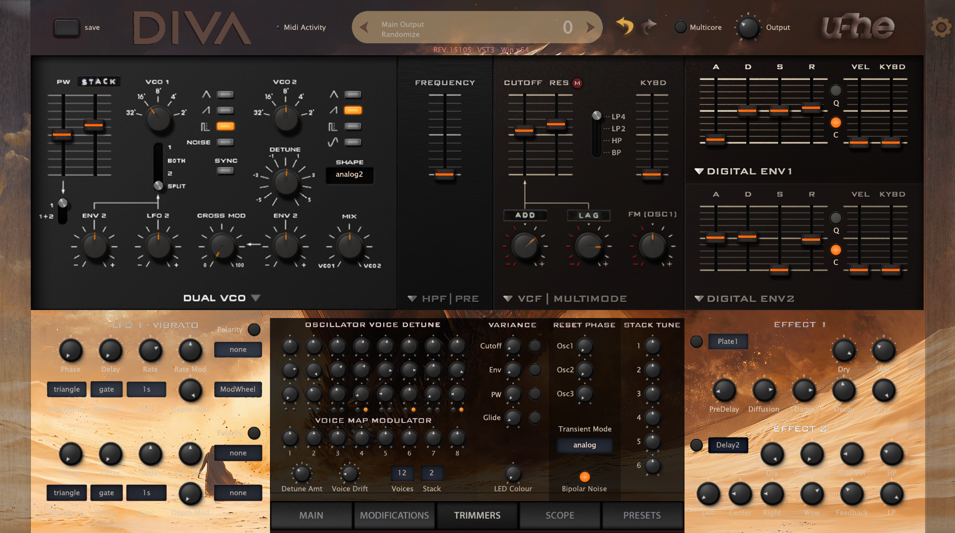This screenshot has width=955, height=533.
Task: Toggle Effect 2 power button
Action: click(x=696, y=445)
